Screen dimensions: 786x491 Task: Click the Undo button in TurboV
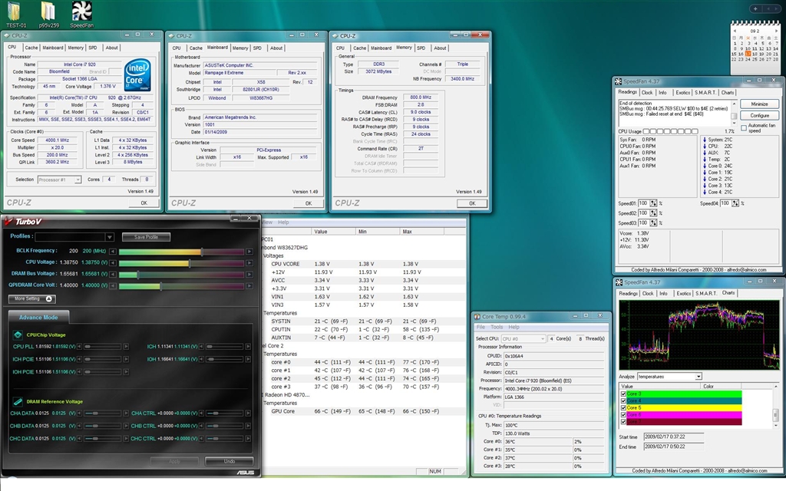tap(230, 461)
